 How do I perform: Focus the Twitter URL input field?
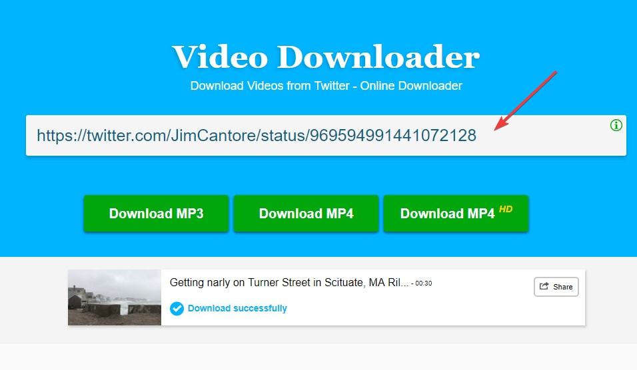coord(326,135)
